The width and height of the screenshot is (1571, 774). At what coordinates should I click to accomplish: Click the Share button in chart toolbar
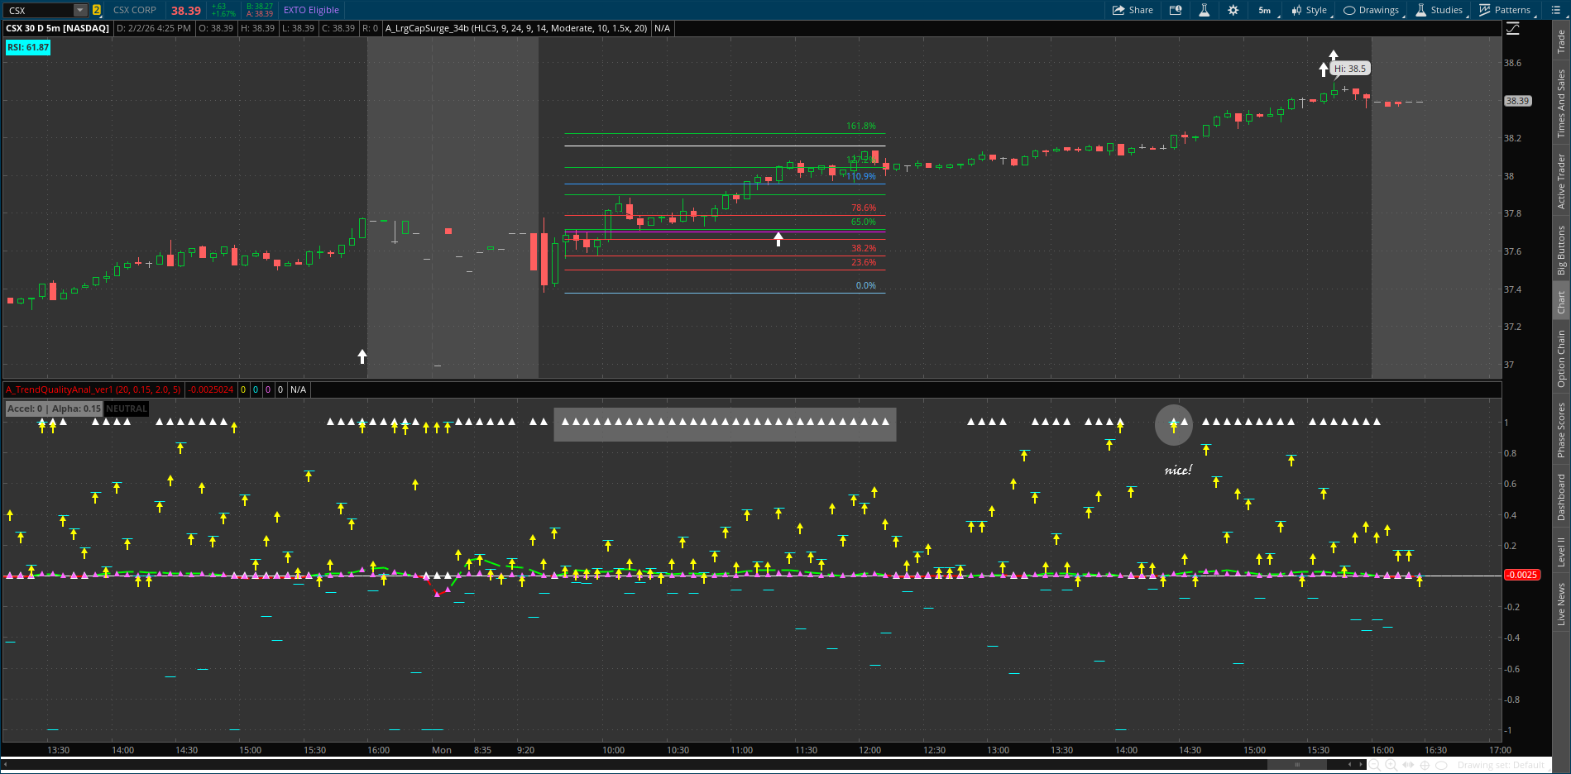tap(1133, 10)
